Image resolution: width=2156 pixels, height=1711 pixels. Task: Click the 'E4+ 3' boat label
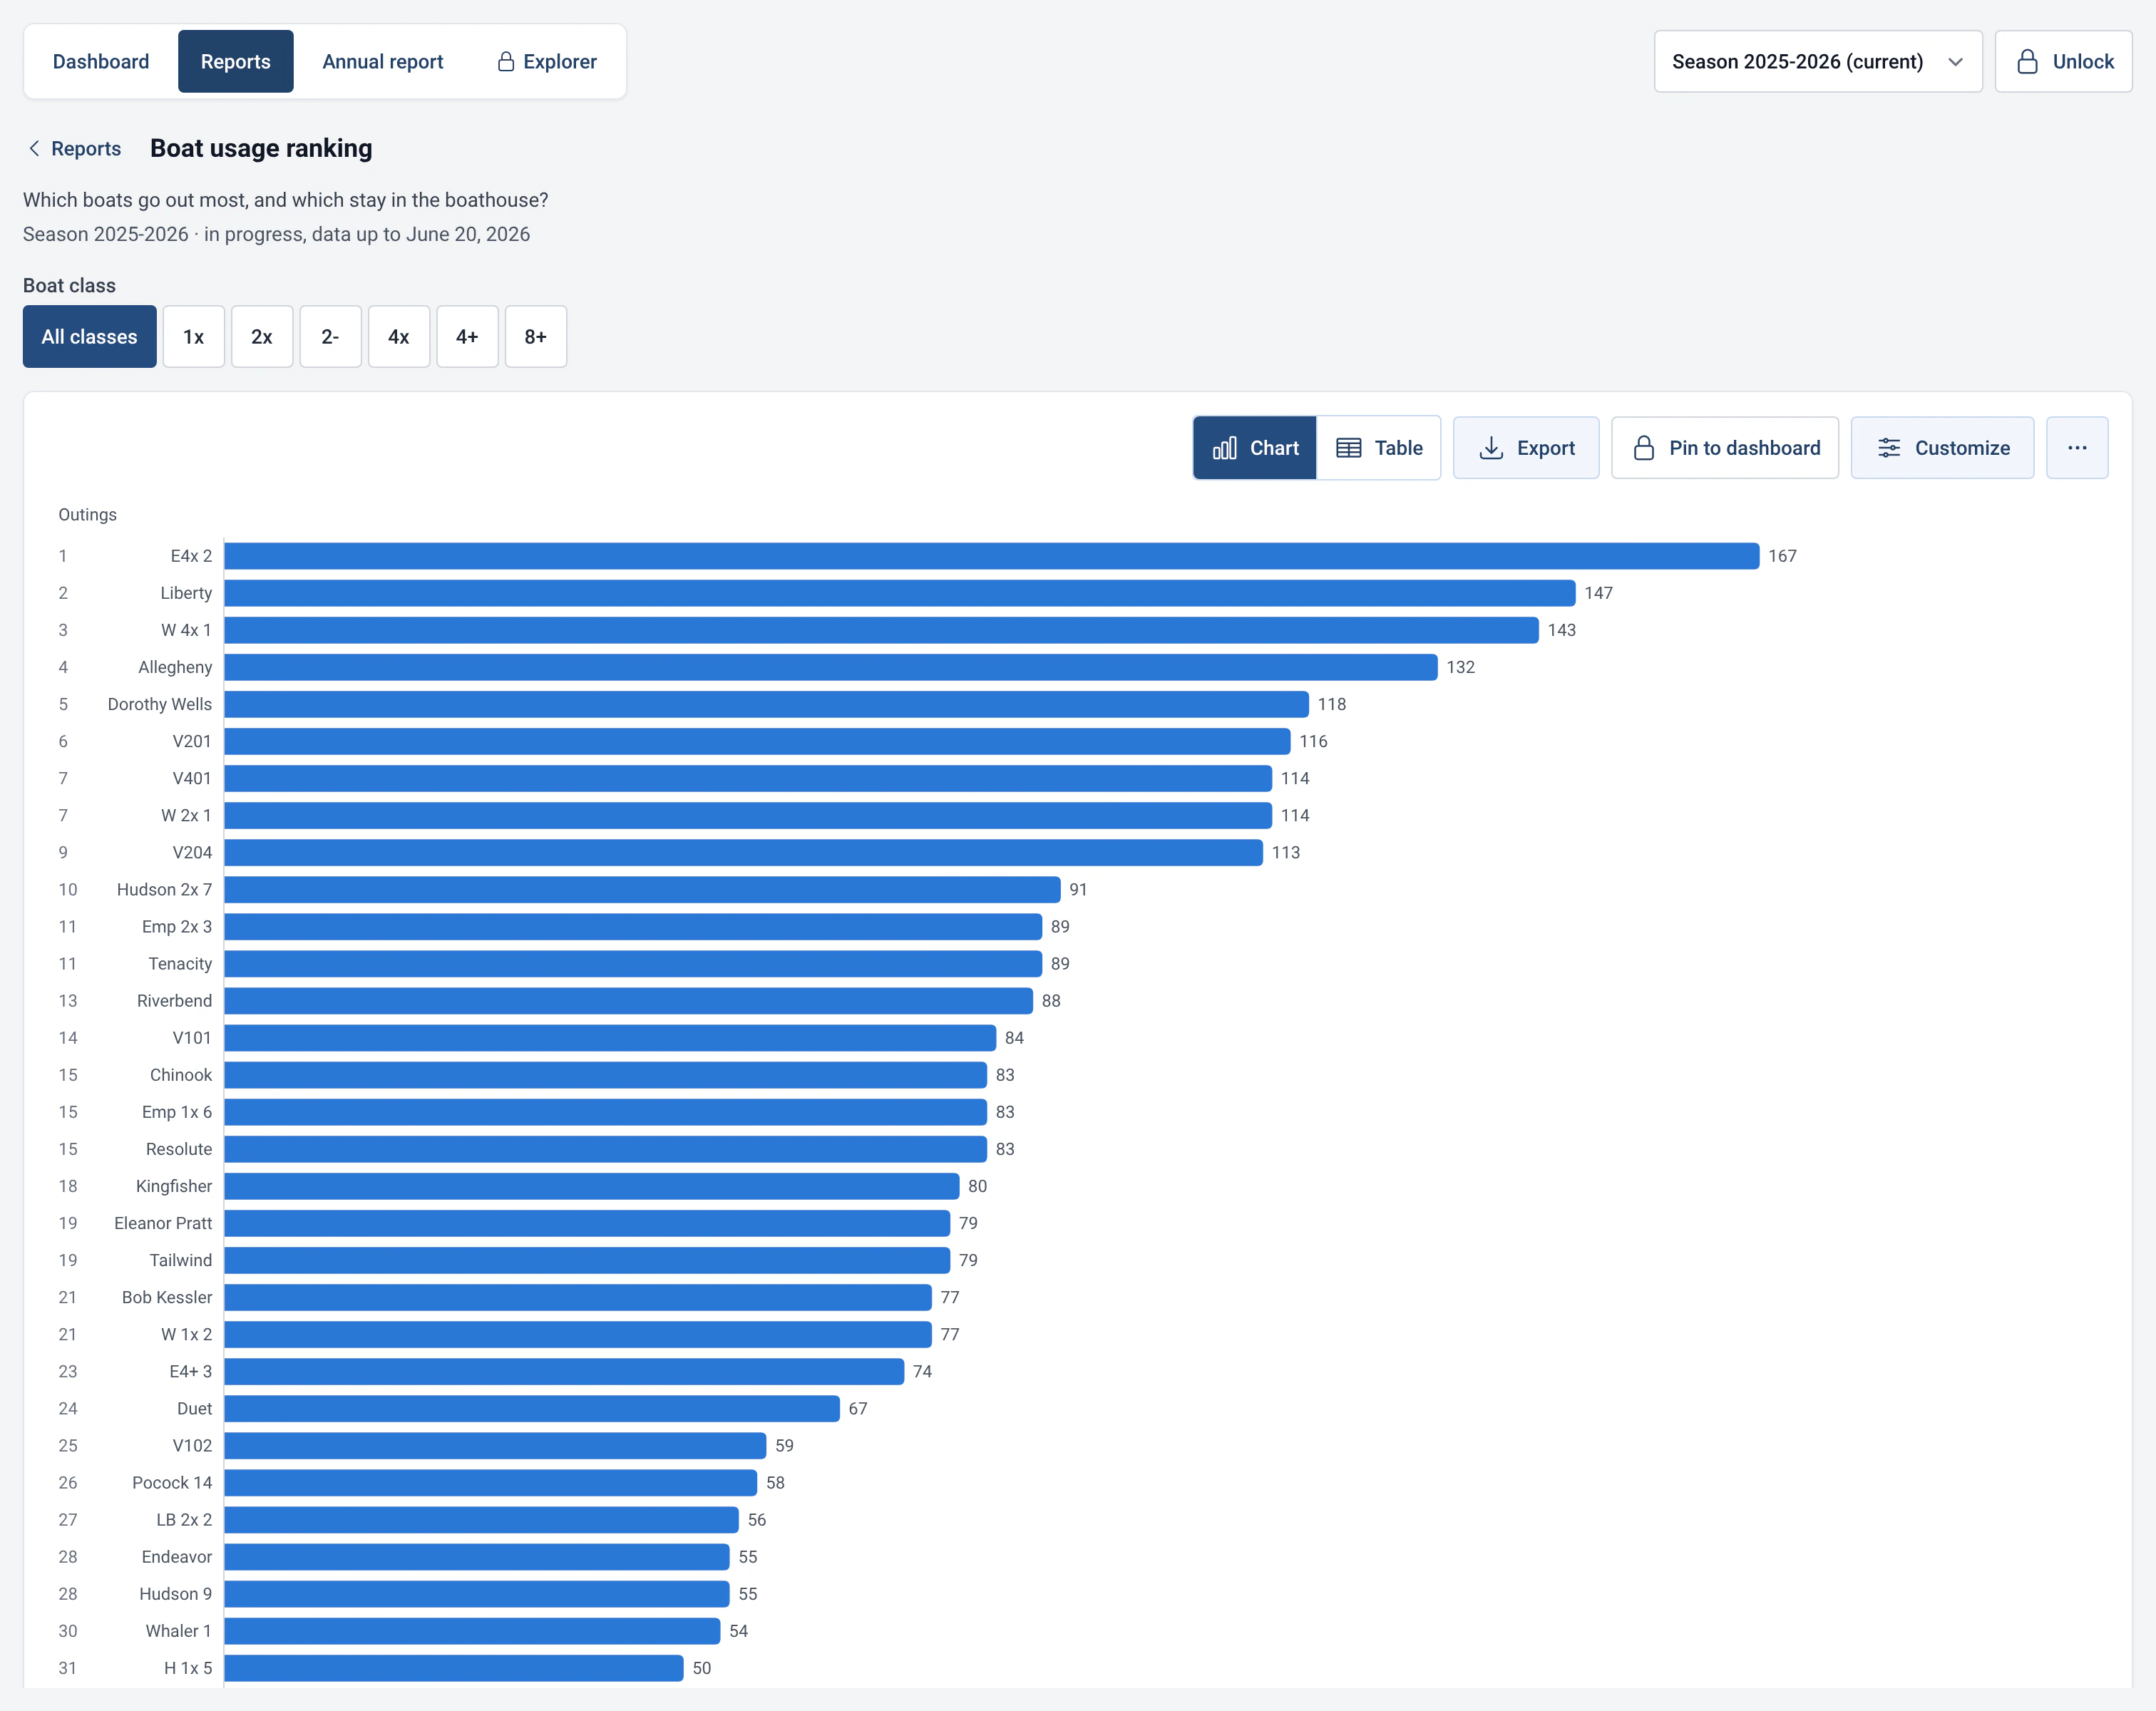(190, 1371)
